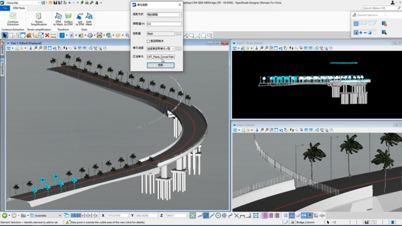Click the Bridge_Column active level in status bar

point(305,222)
